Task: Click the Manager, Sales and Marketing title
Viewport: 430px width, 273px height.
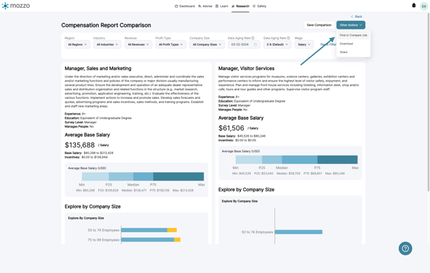Action: 98,69
